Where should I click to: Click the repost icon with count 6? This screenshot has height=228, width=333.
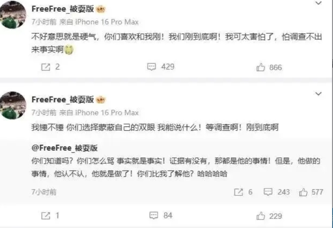tap(238, 192)
